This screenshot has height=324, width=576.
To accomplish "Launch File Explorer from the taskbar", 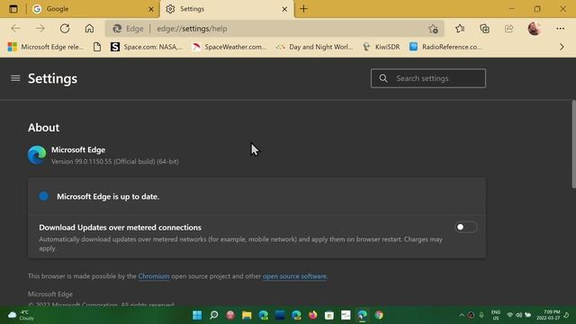I will 247,315.
